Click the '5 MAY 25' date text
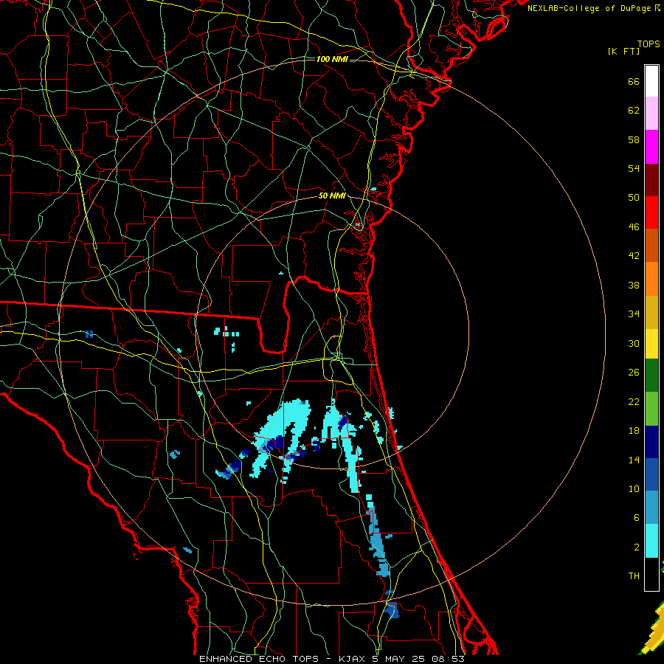 pos(399,659)
